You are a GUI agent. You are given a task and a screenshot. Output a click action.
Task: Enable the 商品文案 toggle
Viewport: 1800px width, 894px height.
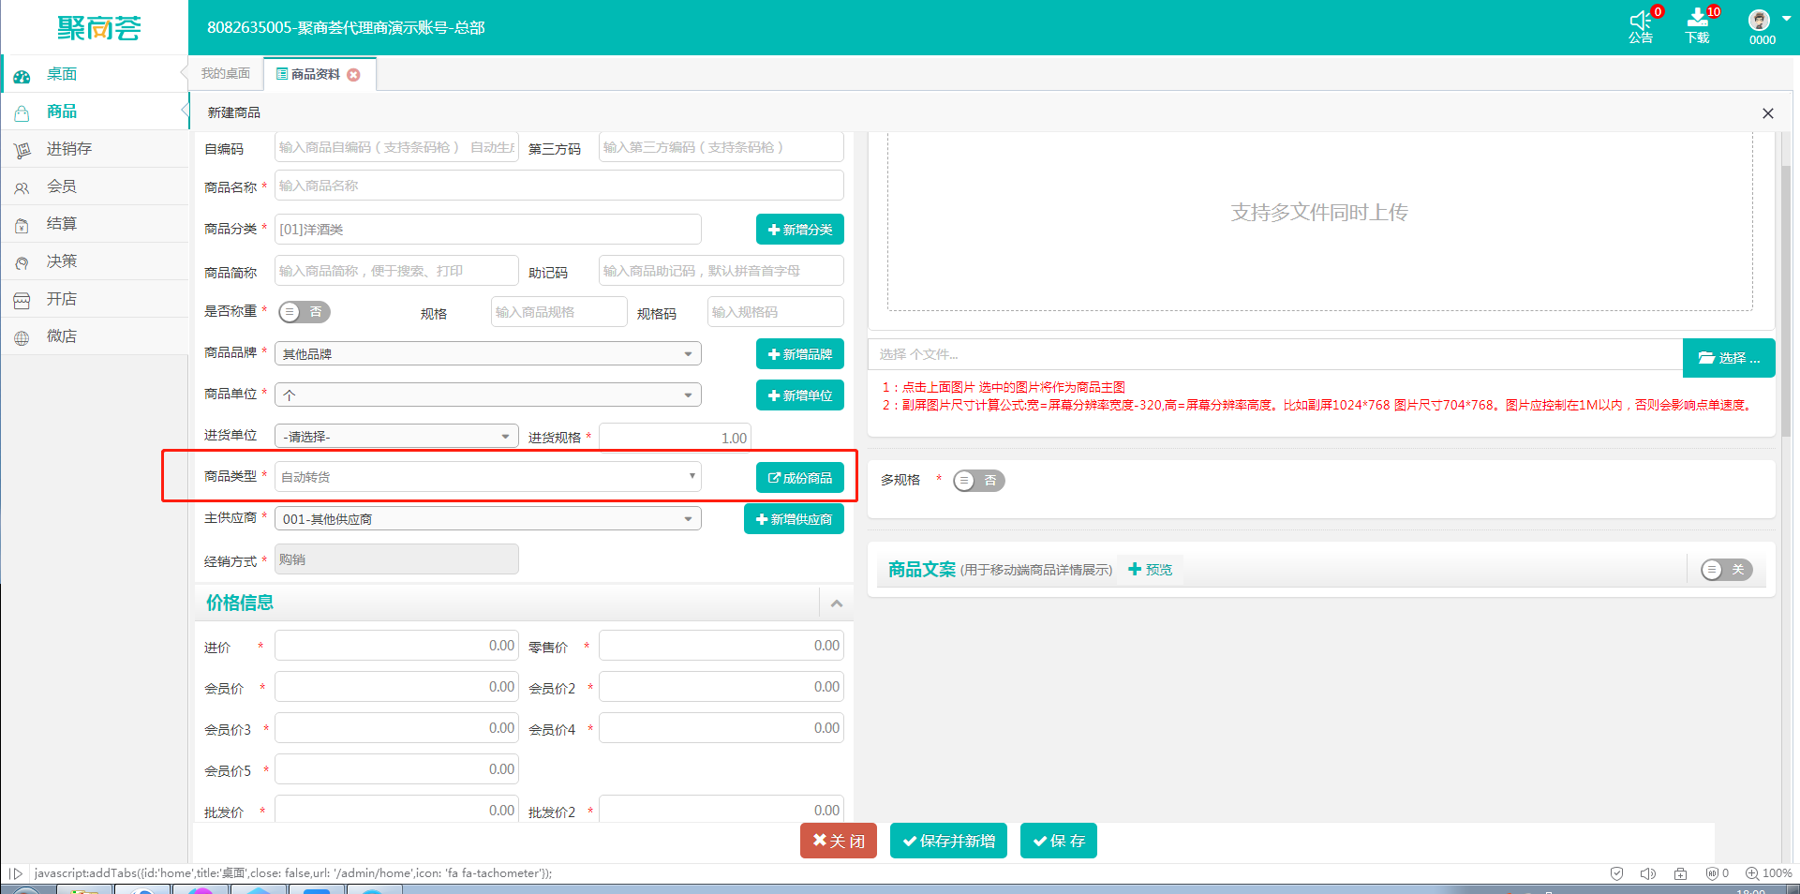pyautogui.click(x=1725, y=569)
